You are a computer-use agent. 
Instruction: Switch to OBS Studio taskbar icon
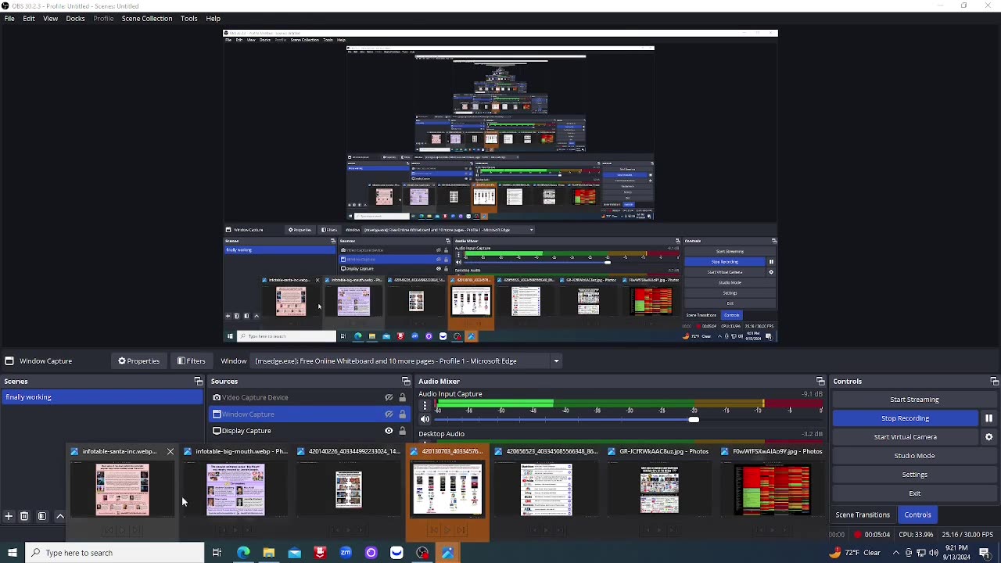click(x=422, y=553)
